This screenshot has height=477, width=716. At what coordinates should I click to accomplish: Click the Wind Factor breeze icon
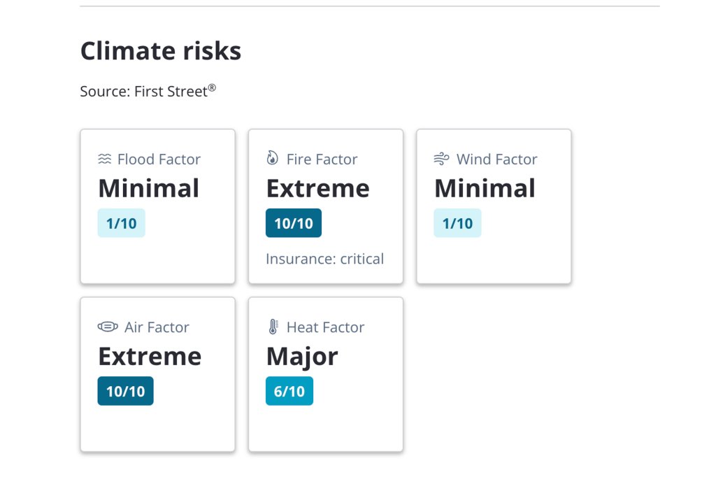(441, 159)
